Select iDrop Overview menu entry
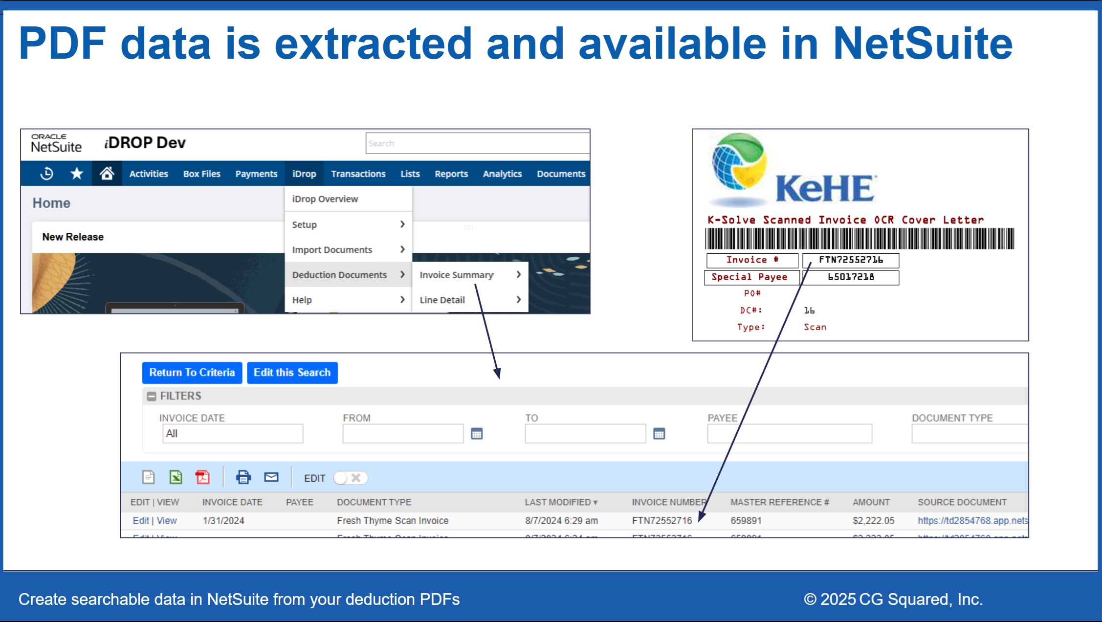Image resolution: width=1102 pixels, height=622 pixels. [x=325, y=199]
